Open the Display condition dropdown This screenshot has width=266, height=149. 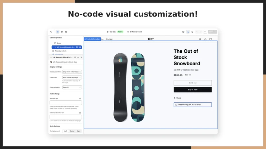pos(72,72)
